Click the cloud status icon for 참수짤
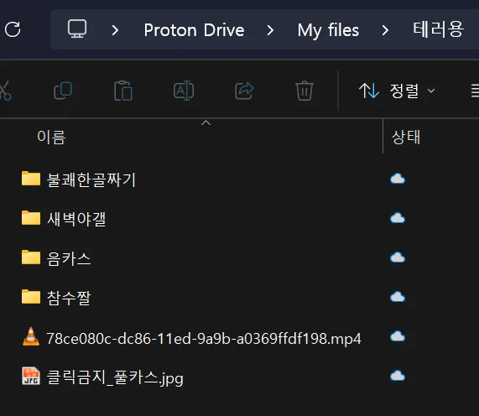This screenshot has width=479, height=416. (398, 297)
